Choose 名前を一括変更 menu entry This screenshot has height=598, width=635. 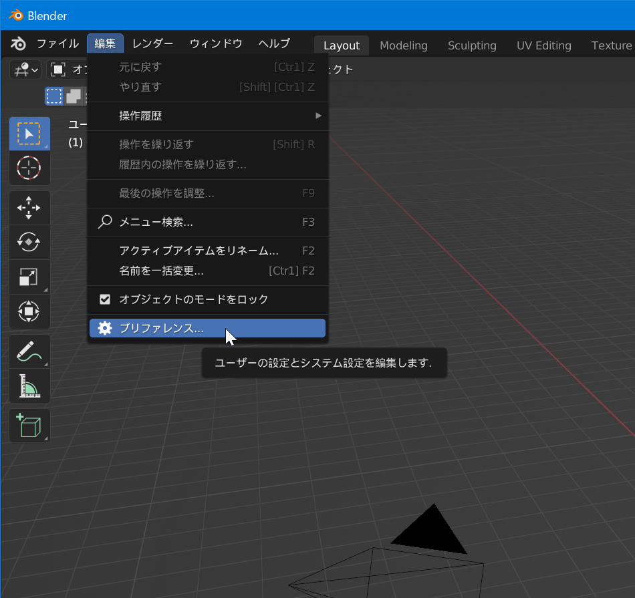click(x=207, y=271)
